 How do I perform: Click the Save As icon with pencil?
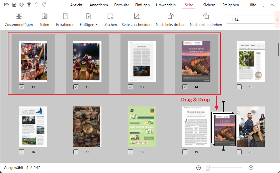click(x=22, y=5)
